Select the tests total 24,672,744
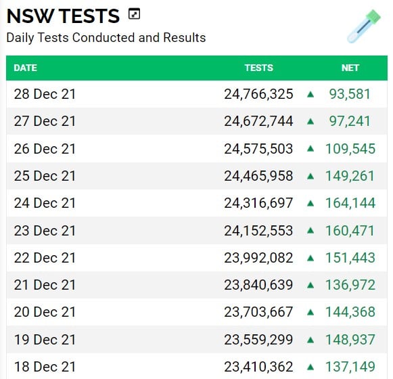The height and width of the screenshot is (379, 393). (x=258, y=121)
